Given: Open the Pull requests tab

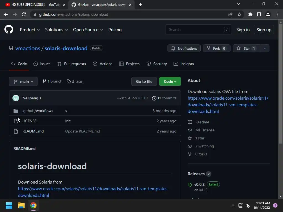Looking at the screenshot, I should [x=72, y=64].
